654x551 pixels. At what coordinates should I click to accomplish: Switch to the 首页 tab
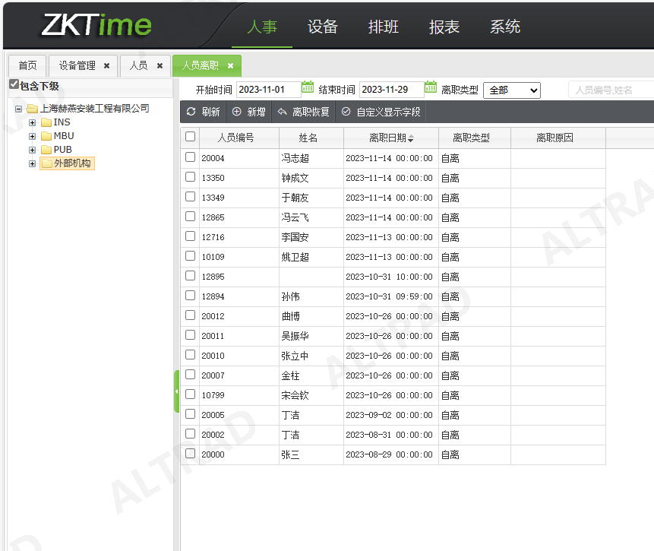point(27,65)
